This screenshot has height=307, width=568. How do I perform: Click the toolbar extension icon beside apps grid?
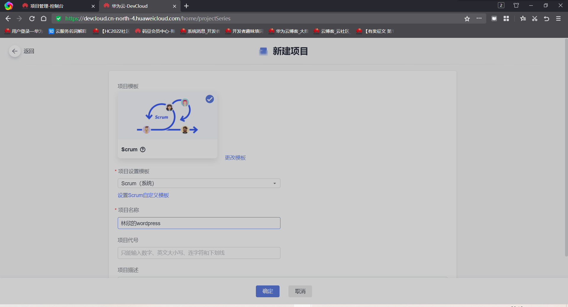tap(494, 19)
